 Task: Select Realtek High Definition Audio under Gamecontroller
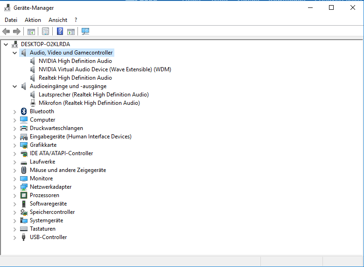click(75, 78)
